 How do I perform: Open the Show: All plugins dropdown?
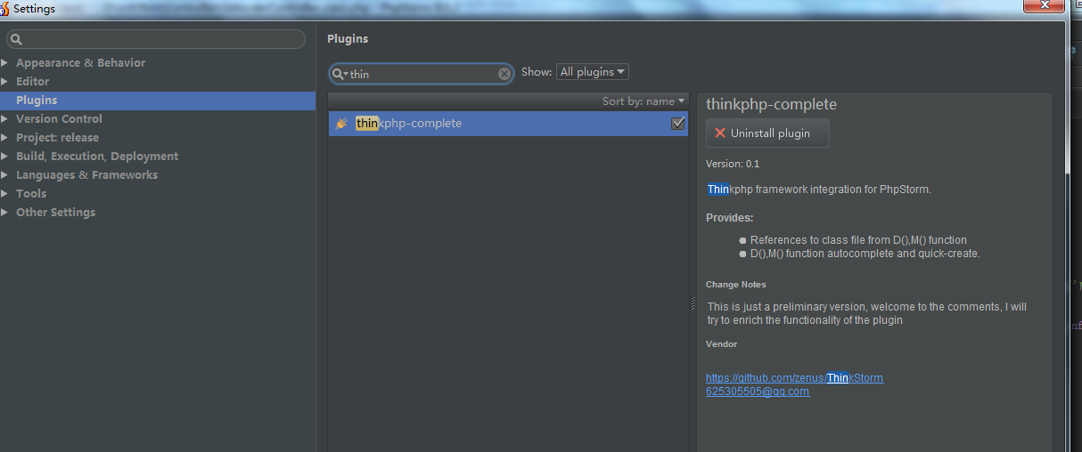[592, 72]
